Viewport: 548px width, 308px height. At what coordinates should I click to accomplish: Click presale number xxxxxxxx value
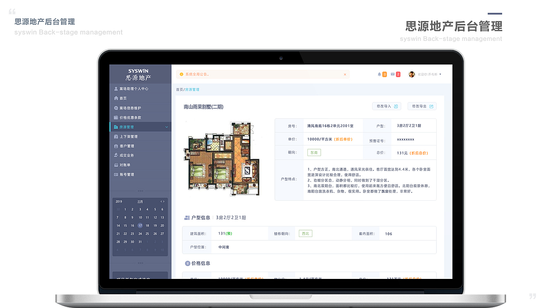(405, 139)
